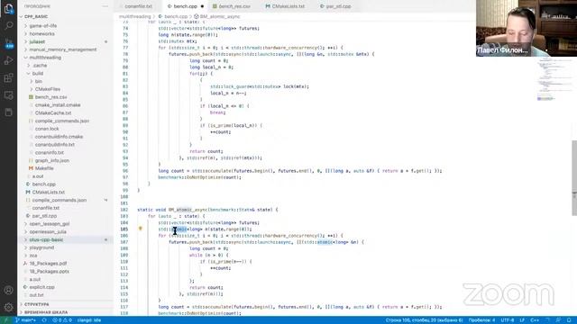Click the Пробелов: 4 indentation setting
This screenshot has width=577, height=324.
click(481, 320)
